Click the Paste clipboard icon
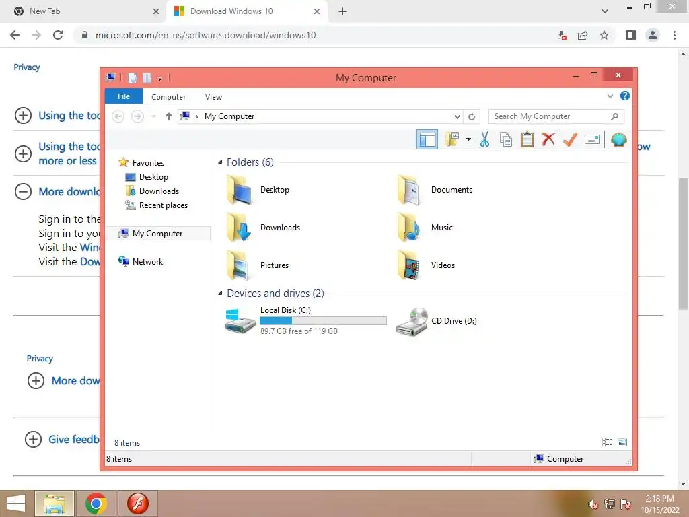The height and width of the screenshot is (517, 689). click(x=527, y=139)
